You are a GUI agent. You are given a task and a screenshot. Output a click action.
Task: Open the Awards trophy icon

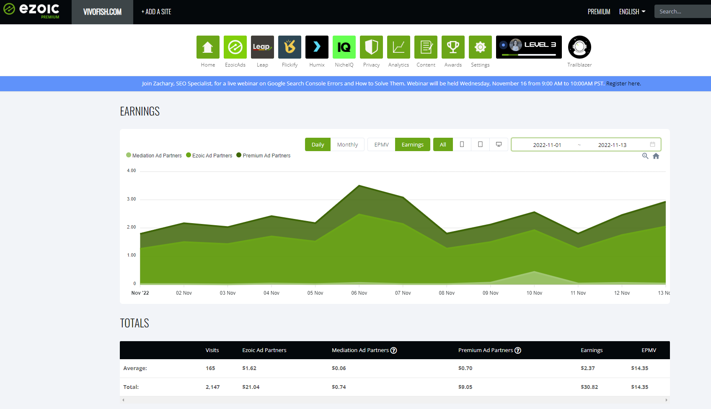coord(453,47)
